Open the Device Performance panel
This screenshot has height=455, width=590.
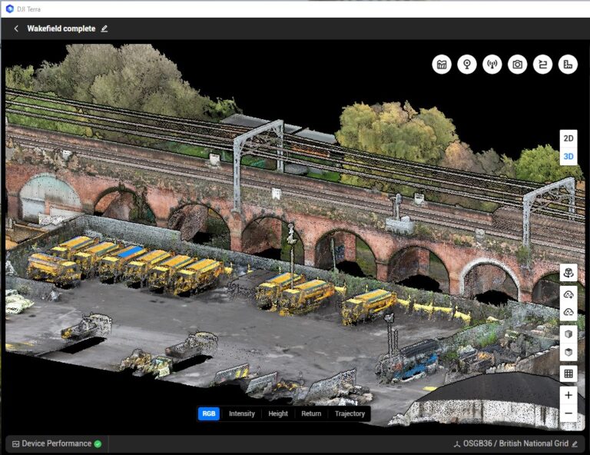pos(57,443)
